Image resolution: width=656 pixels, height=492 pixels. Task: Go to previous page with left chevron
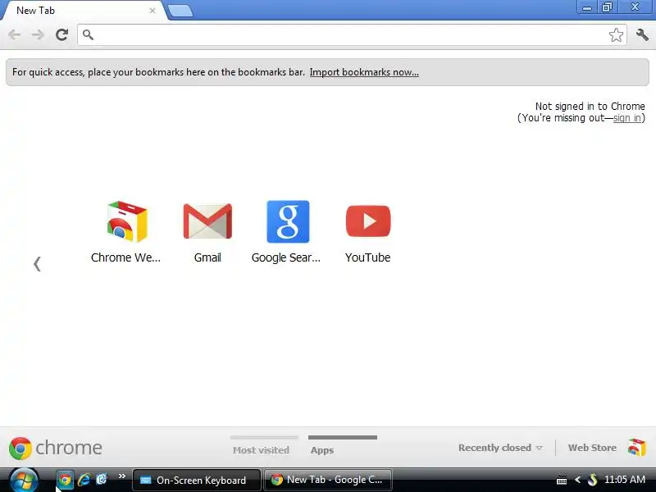[x=37, y=264]
